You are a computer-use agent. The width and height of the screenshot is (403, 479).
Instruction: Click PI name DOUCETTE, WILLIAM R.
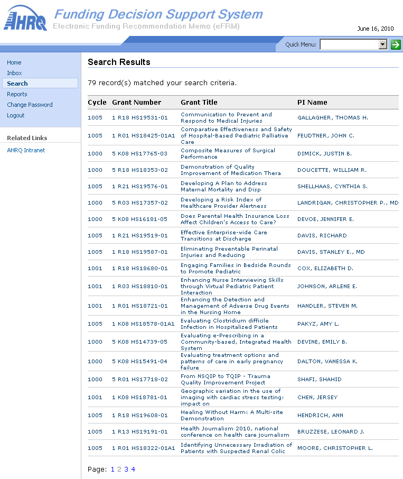tap(332, 170)
